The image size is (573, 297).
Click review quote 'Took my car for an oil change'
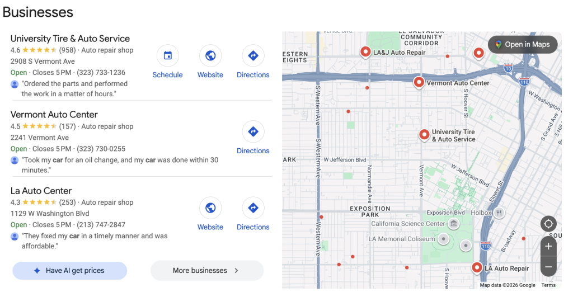120,165
